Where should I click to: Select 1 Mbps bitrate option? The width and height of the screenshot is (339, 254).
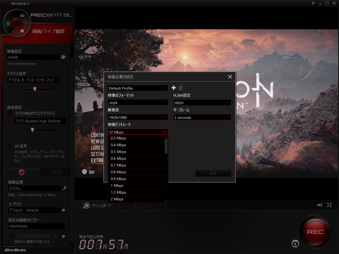[x=136, y=185]
